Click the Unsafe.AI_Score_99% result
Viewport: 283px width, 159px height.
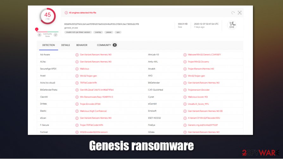click(198, 104)
